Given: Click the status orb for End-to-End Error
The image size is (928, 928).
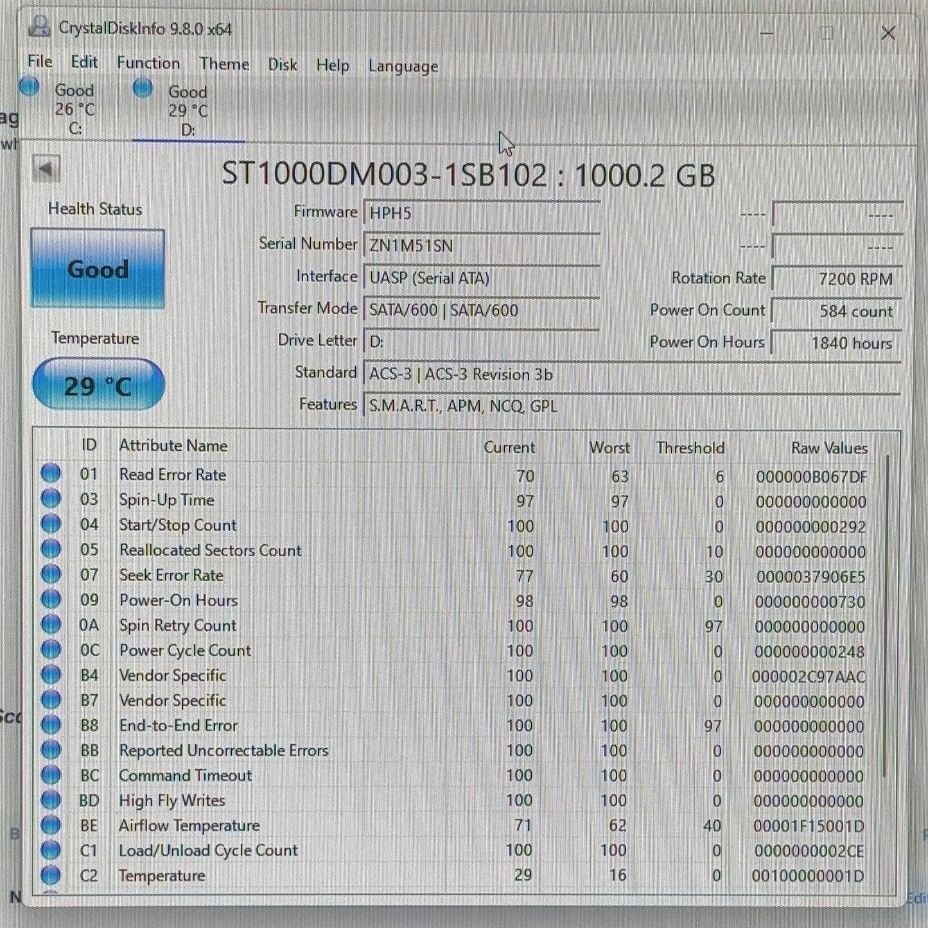Looking at the screenshot, I should tap(51, 724).
